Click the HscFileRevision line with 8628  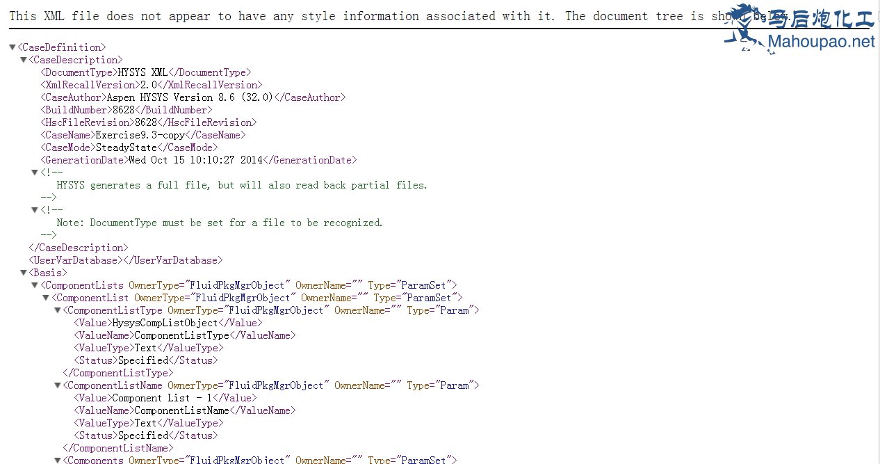coord(149,122)
